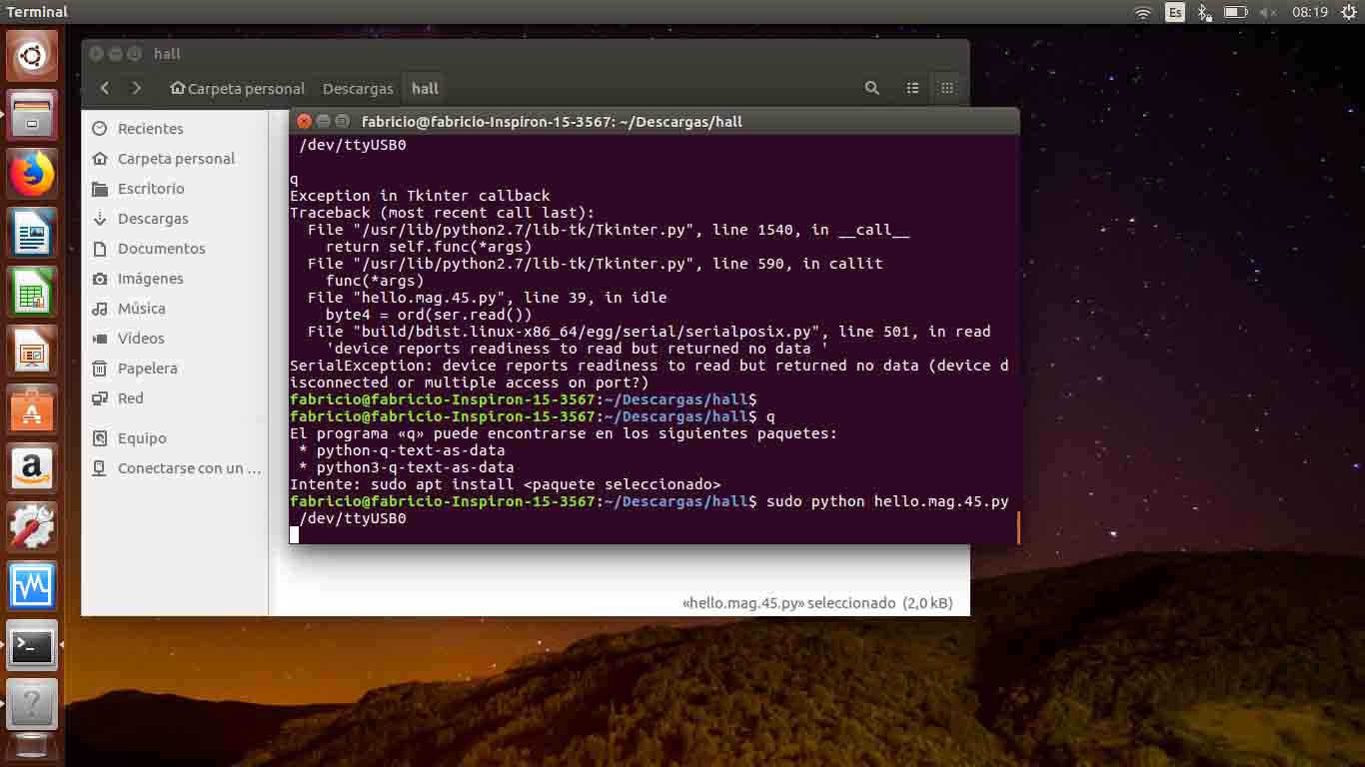Viewport: 1365px width, 767px height.
Task: Select Descargas in the path bar
Action: 358,89
